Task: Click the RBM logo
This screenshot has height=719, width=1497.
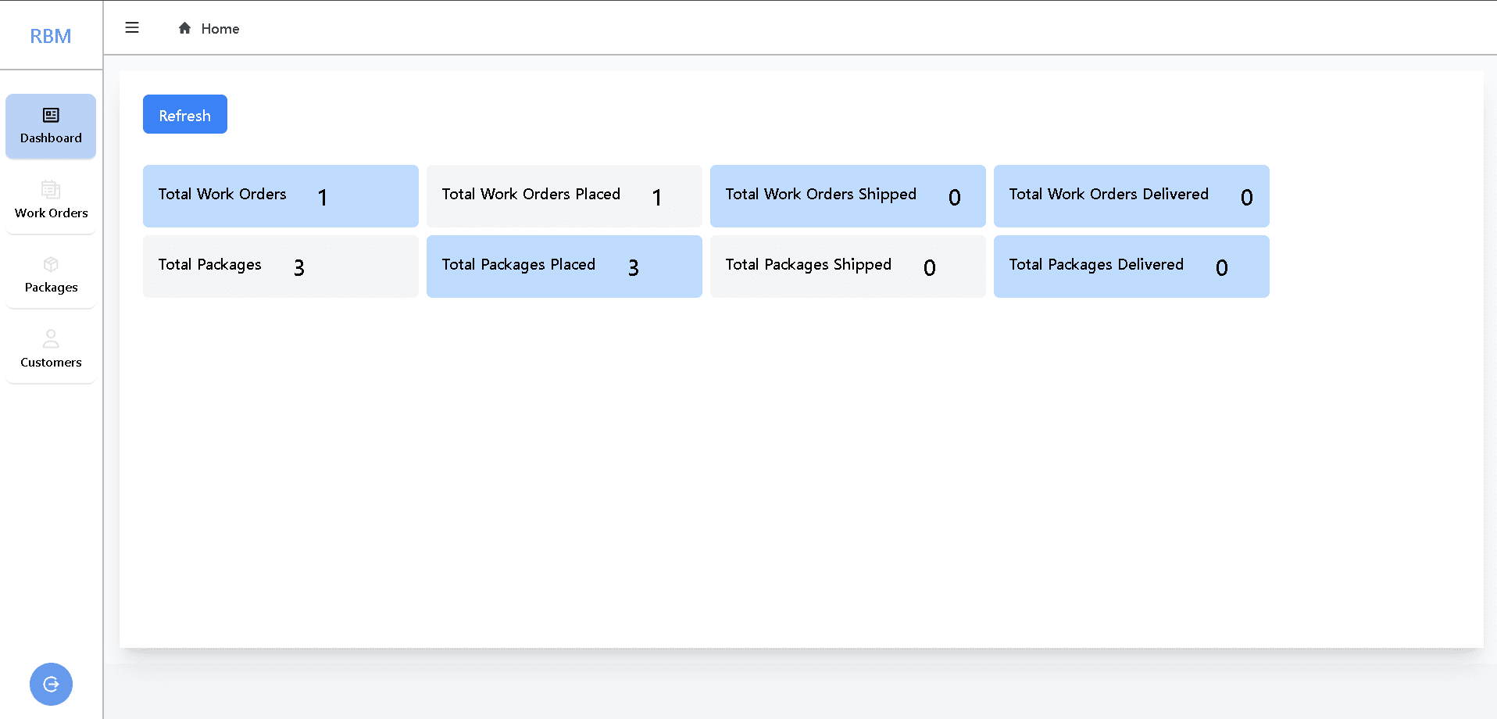Action: 51,36
